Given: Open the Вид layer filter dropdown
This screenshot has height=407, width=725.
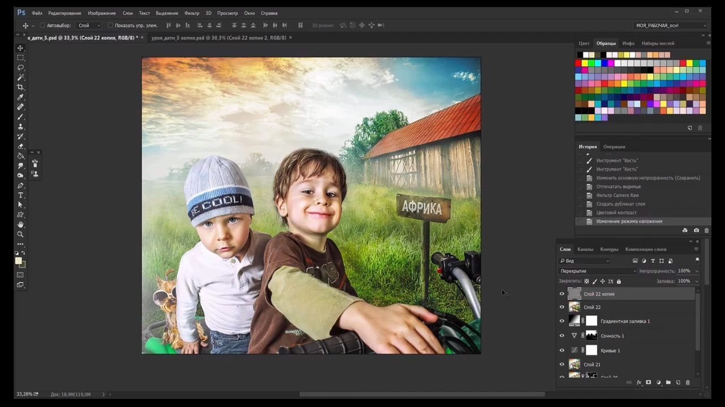Looking at the screenshot, I should coord(585,261).
